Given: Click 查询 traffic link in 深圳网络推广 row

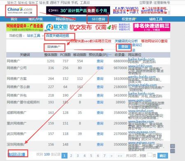Looking at the screenshot, I should tap(100, 144).
